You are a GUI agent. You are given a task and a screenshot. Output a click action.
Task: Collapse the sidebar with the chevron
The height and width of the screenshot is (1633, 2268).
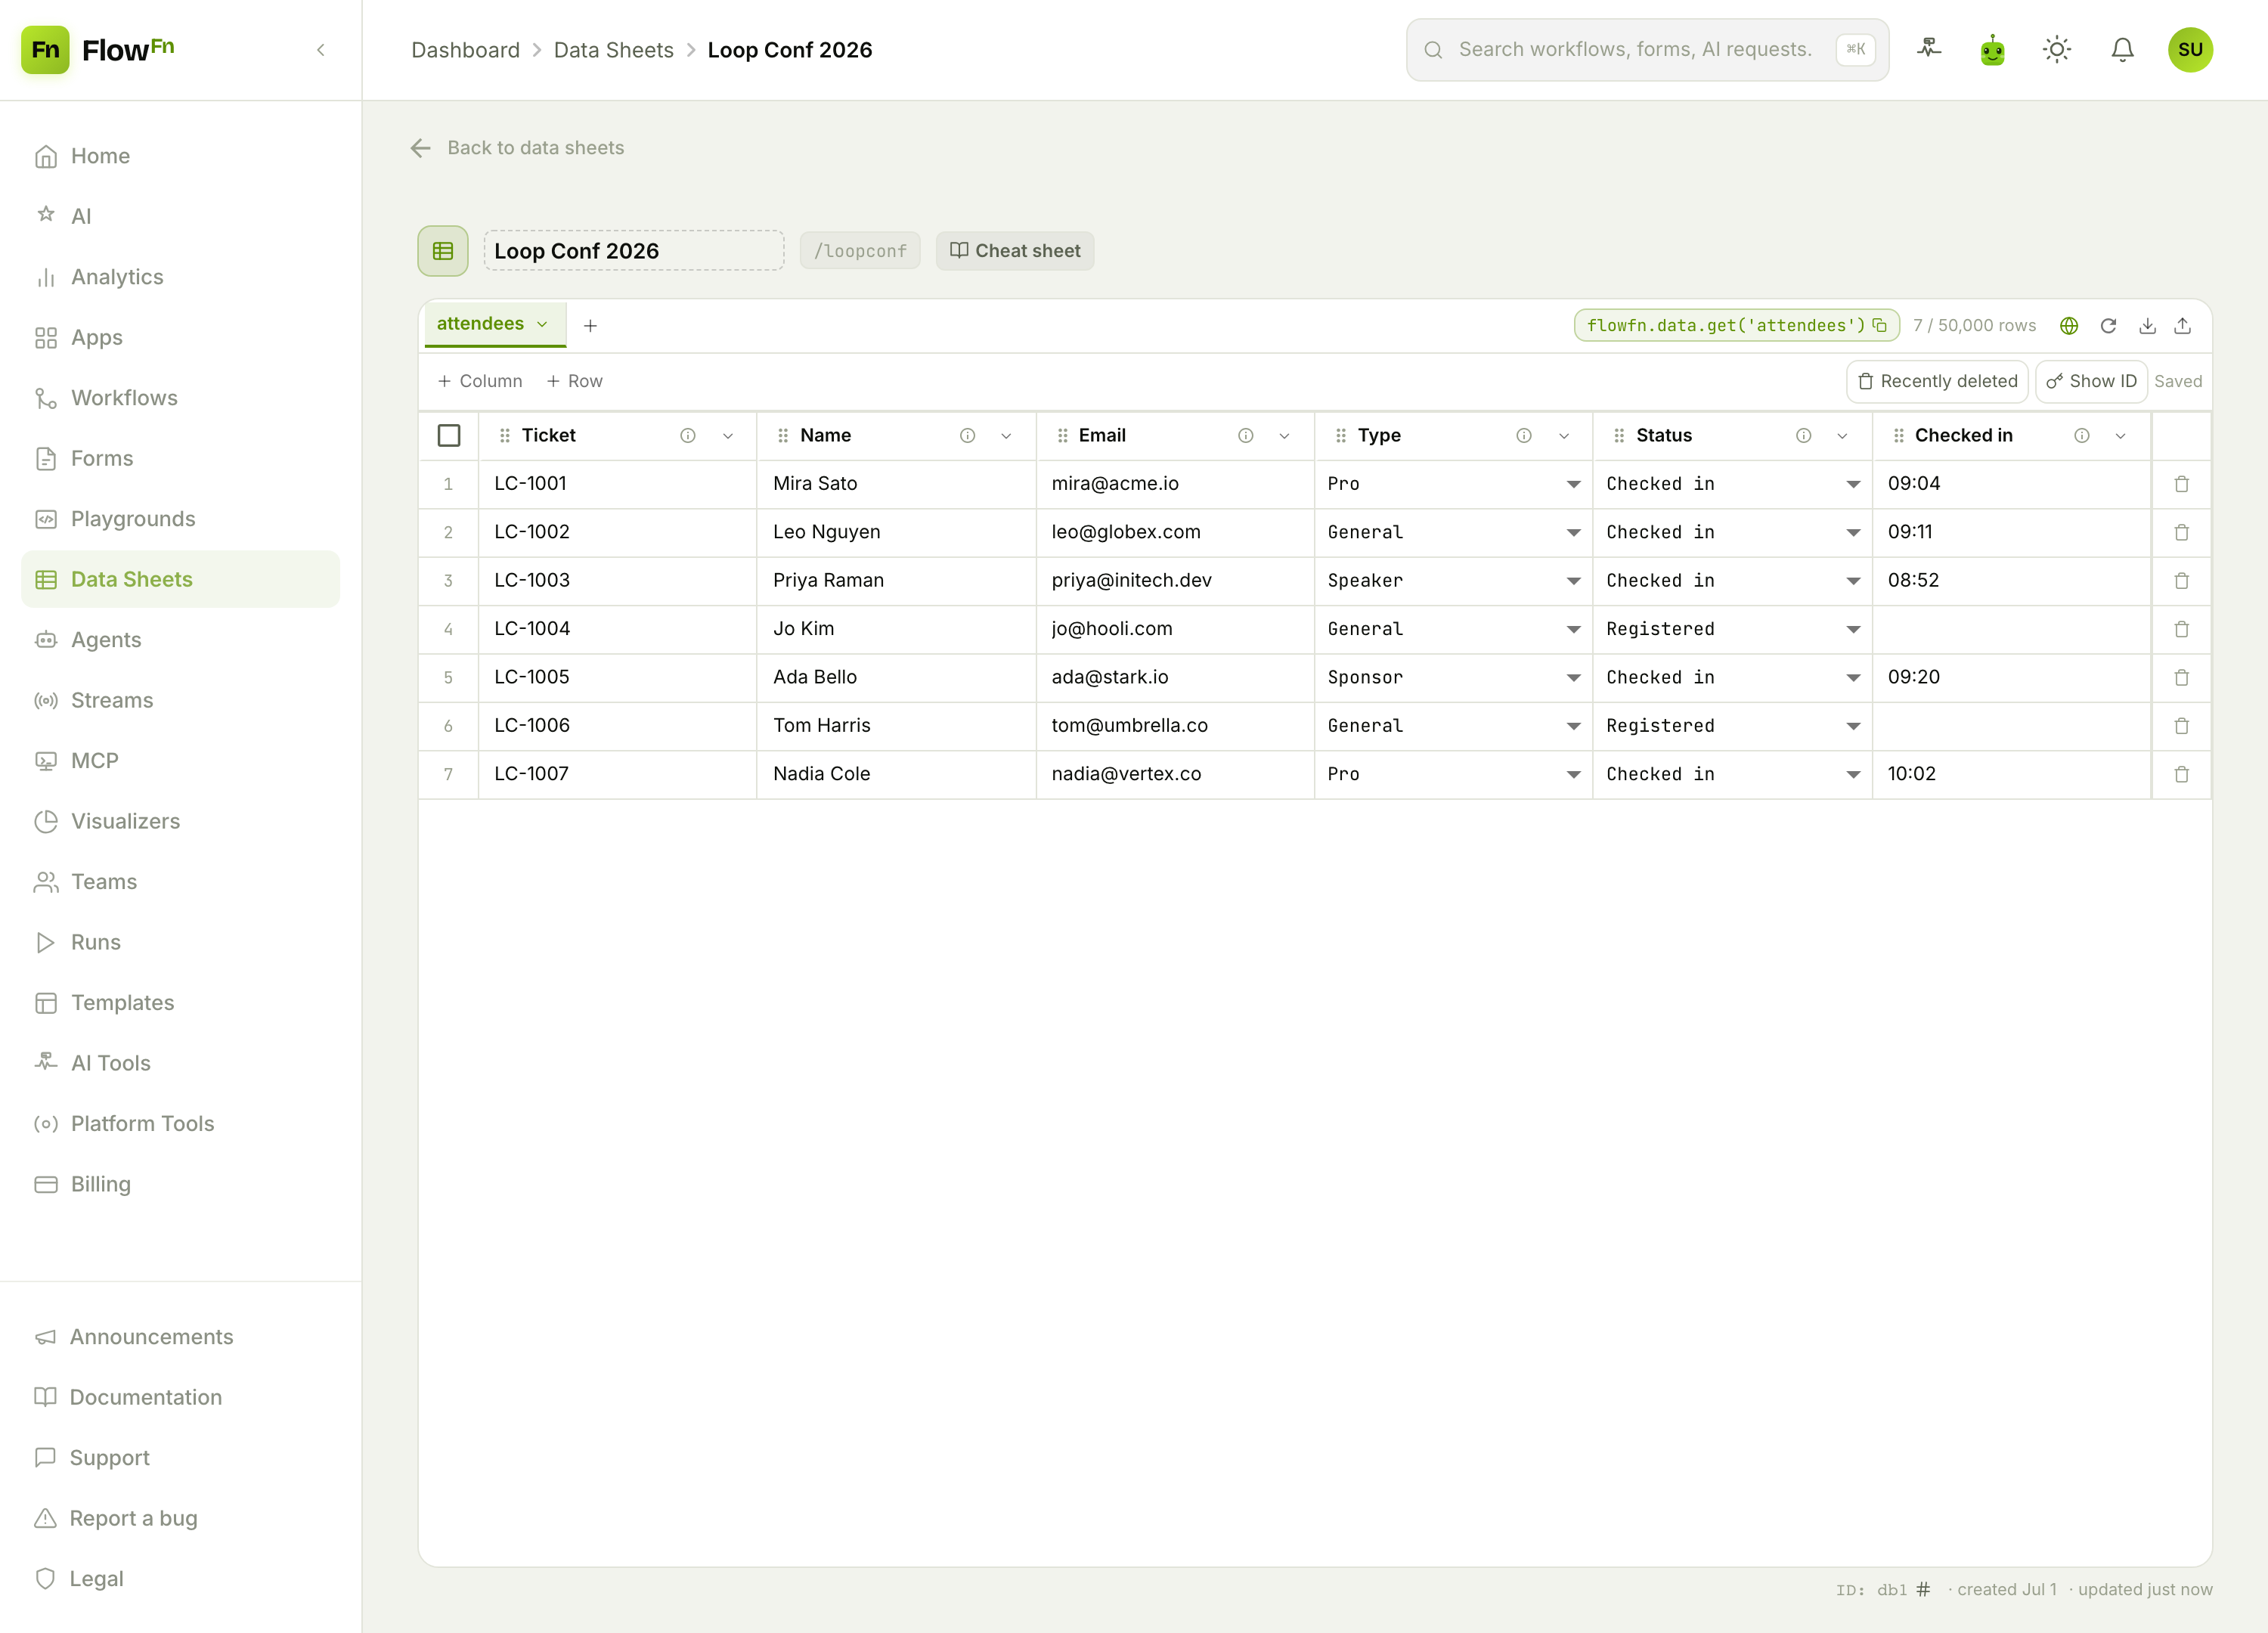[x=321, y=50]
